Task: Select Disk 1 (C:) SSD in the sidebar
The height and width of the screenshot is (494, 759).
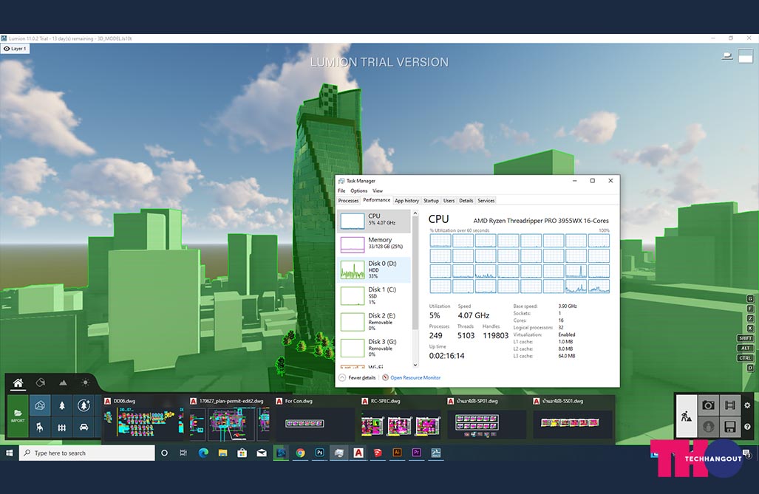Action: [374, 295]
